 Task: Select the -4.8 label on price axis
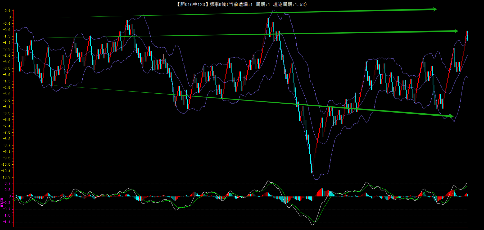point(7,88)
